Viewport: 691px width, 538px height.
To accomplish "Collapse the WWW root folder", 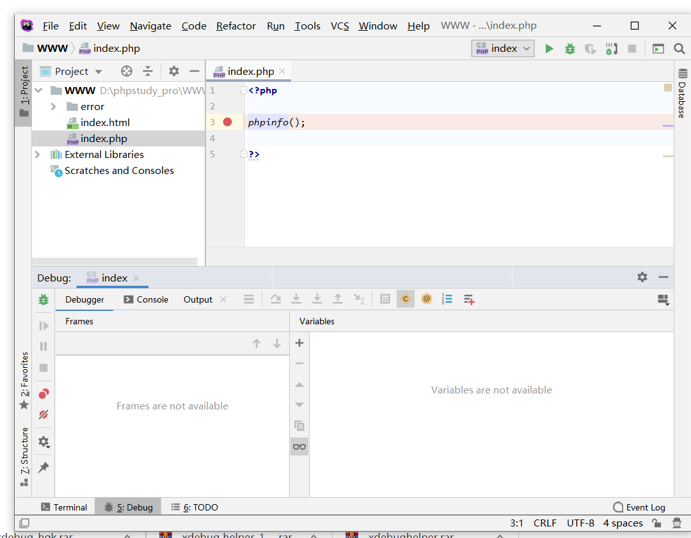I will click(39, 91).
